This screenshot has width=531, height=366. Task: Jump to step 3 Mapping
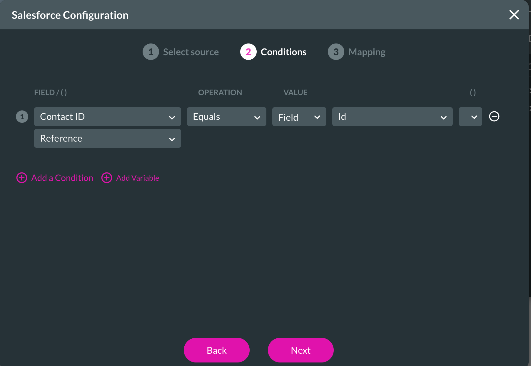click(356, 52)
